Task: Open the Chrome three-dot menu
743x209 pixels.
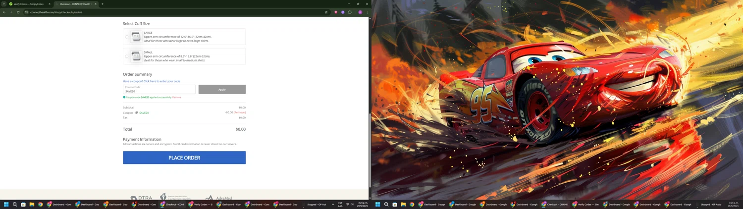Action: pyautogui.click(x=367, y=12)
